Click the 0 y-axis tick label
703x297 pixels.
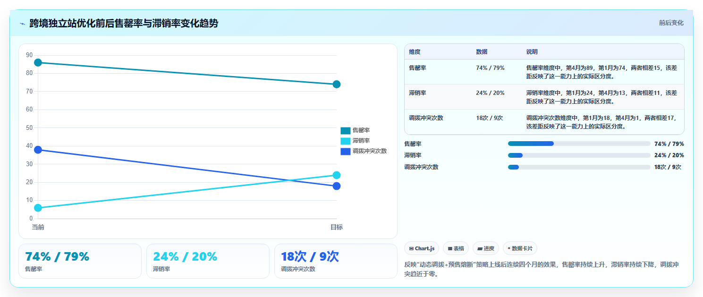click(31, 219)
